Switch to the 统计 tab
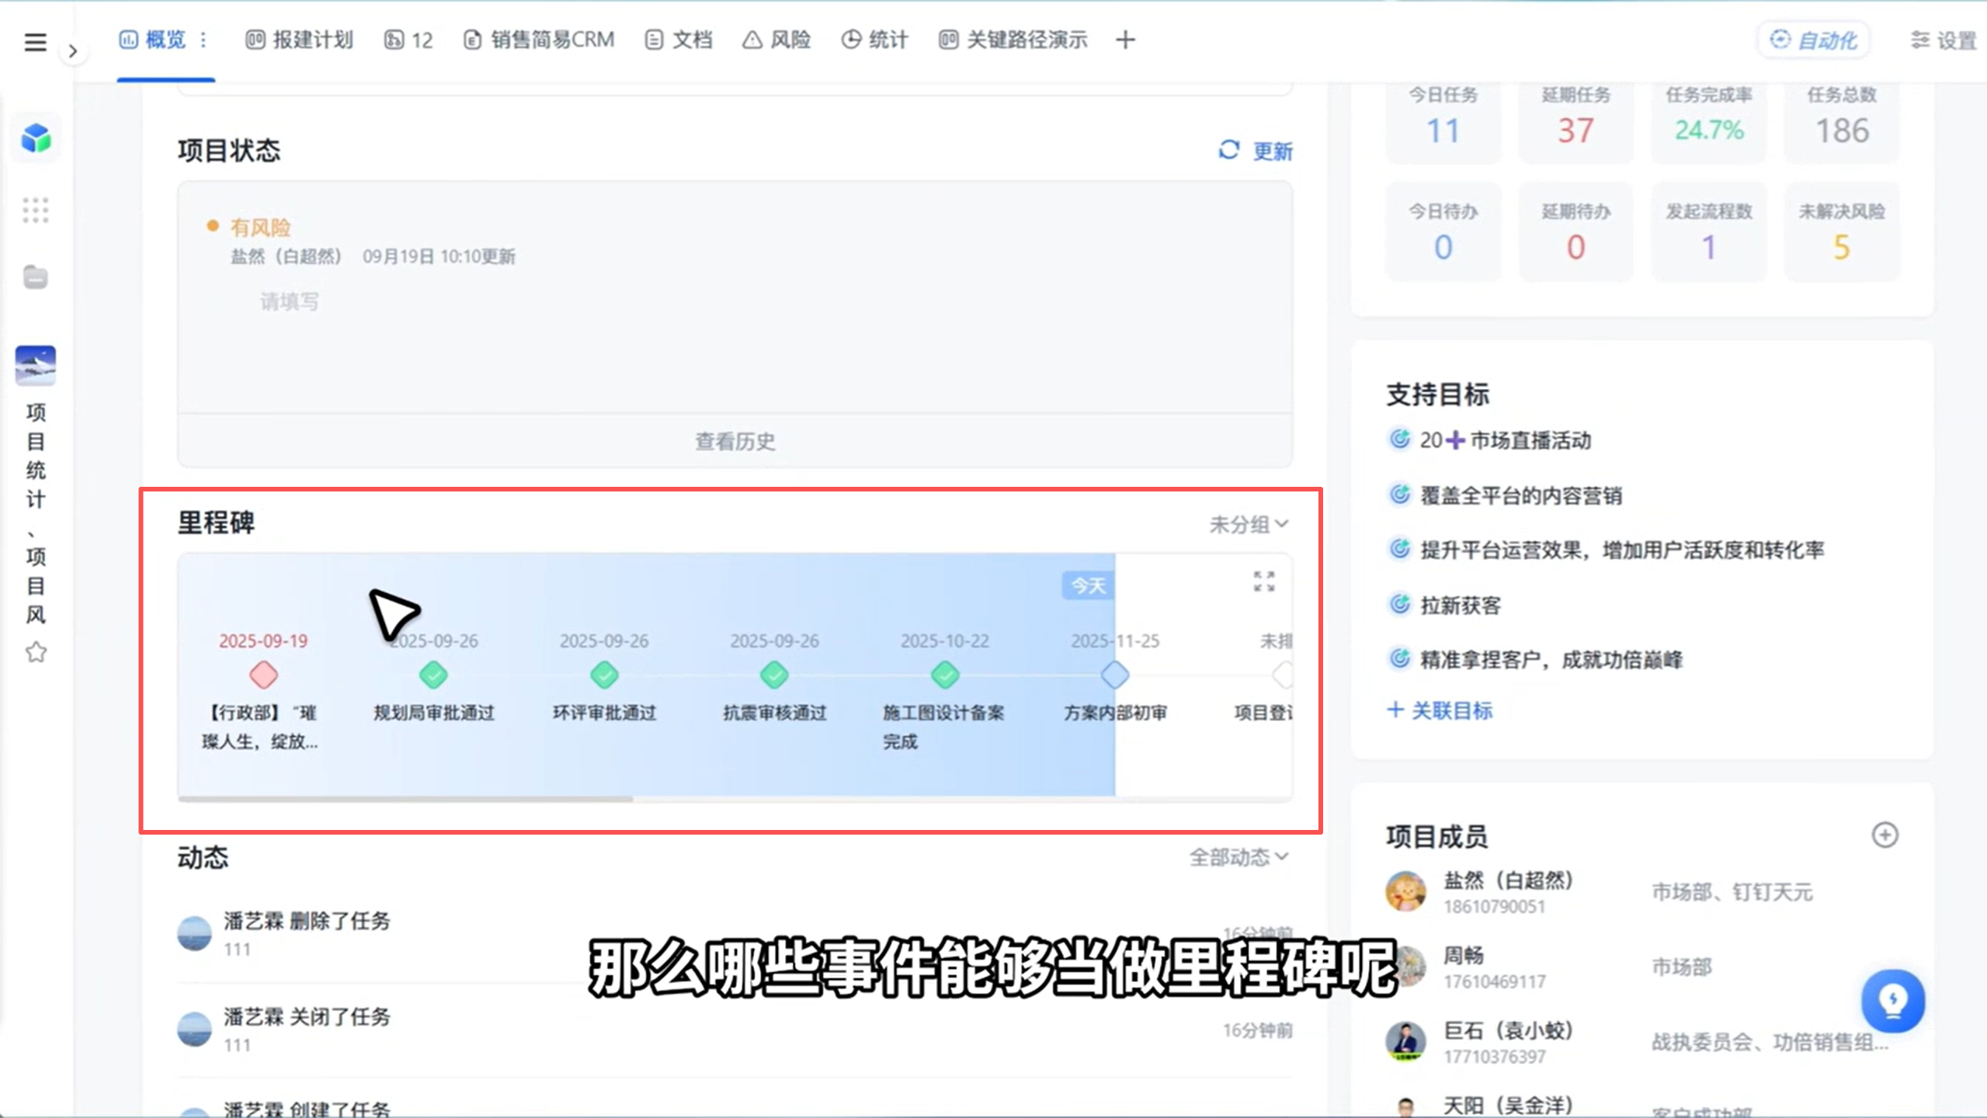1987x1118 pixels. pos(875,40)
